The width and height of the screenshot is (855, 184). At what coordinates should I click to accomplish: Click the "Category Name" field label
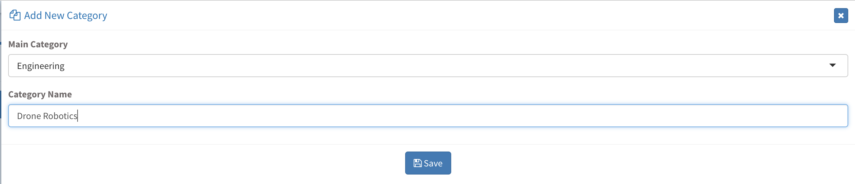coord(40,94)
